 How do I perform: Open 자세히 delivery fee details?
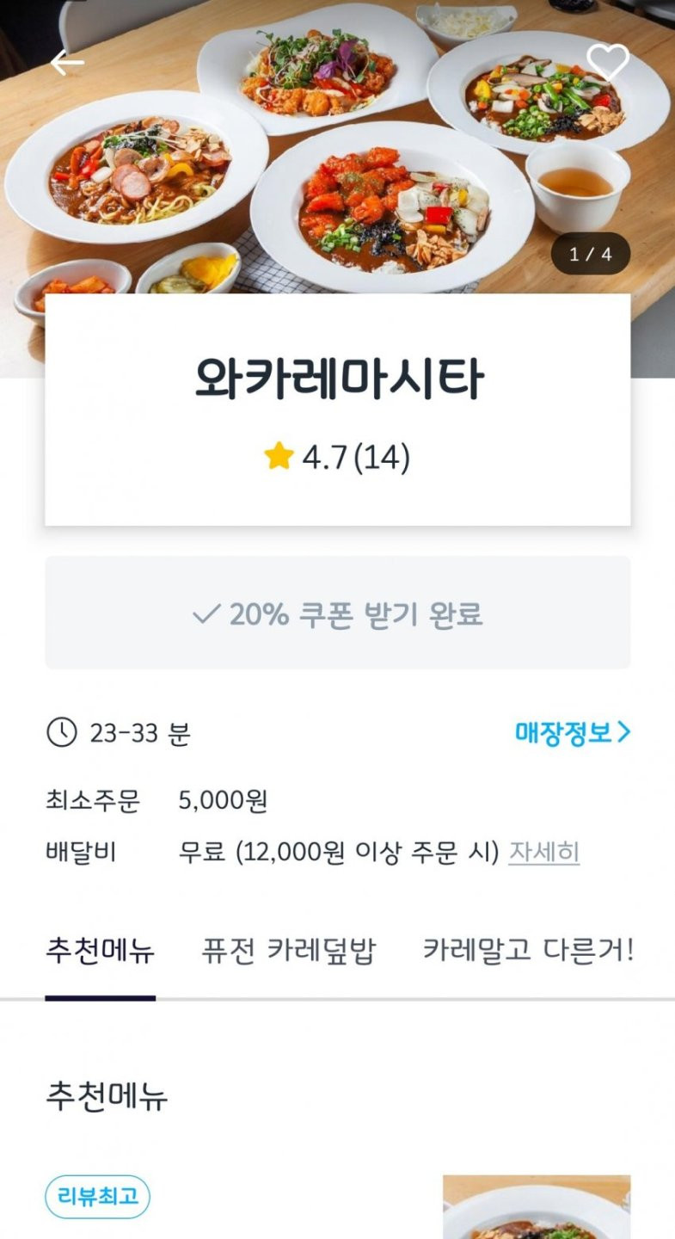543,853
